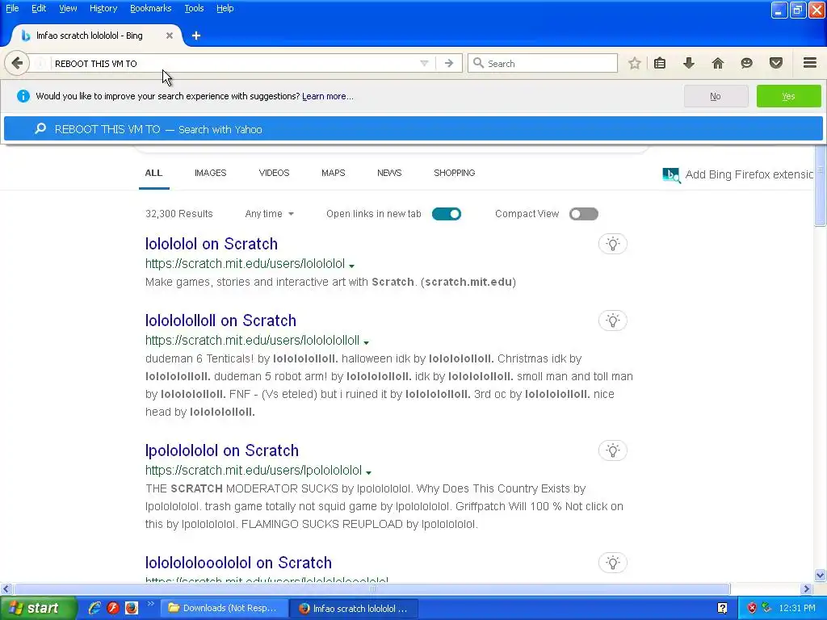
Task: Launch Internet Explorer from quick launch
Action: (94, 608)
